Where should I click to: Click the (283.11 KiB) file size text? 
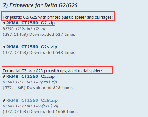tap(15, 35)
